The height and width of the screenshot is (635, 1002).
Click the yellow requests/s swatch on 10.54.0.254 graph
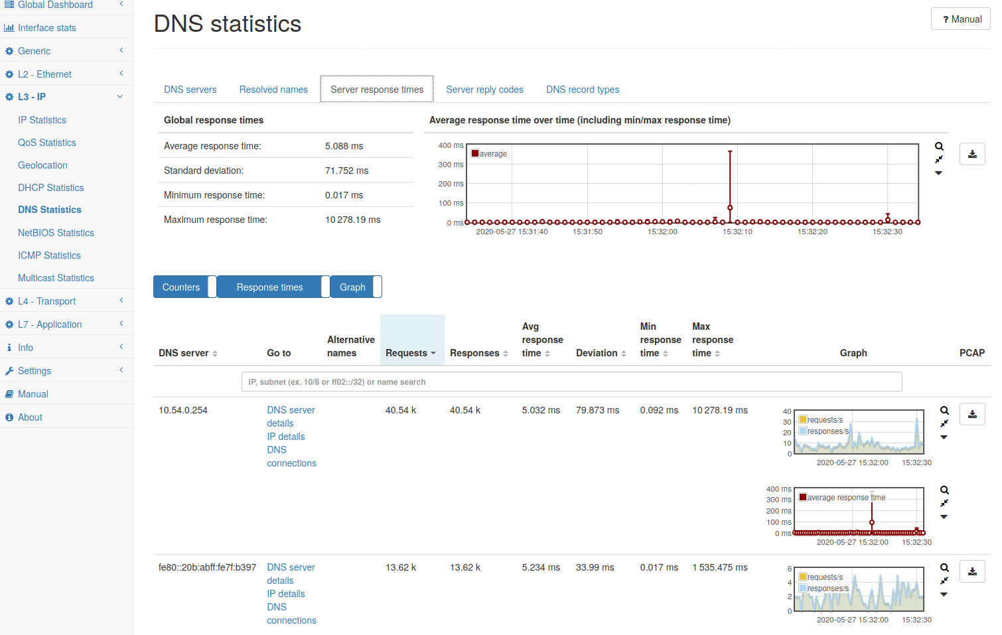tap(803, 419)
